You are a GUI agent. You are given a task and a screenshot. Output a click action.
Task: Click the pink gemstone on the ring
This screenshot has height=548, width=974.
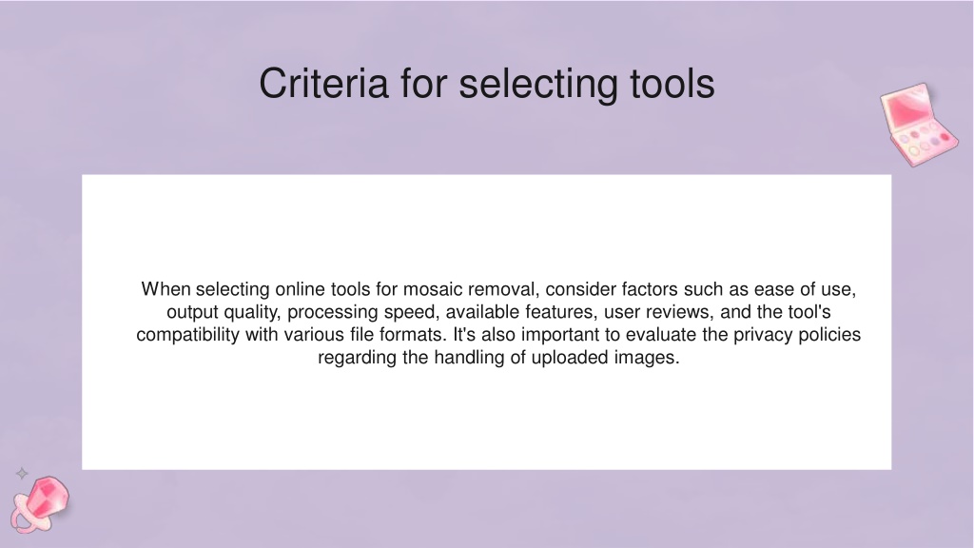click(48, 496)
